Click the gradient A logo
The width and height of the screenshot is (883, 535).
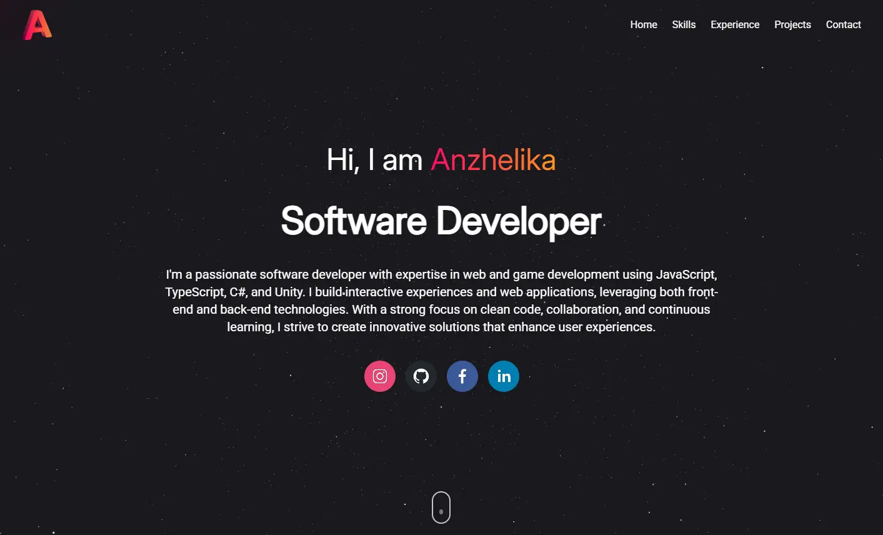pos(37,25)
